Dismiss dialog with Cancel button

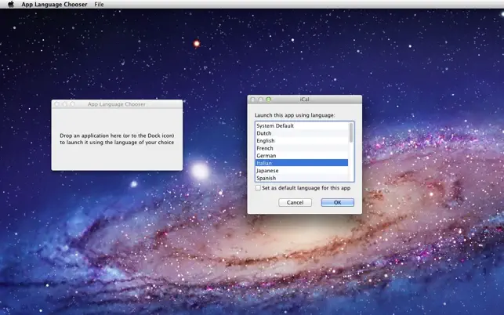pyautogui.click(x=295, y=202)
